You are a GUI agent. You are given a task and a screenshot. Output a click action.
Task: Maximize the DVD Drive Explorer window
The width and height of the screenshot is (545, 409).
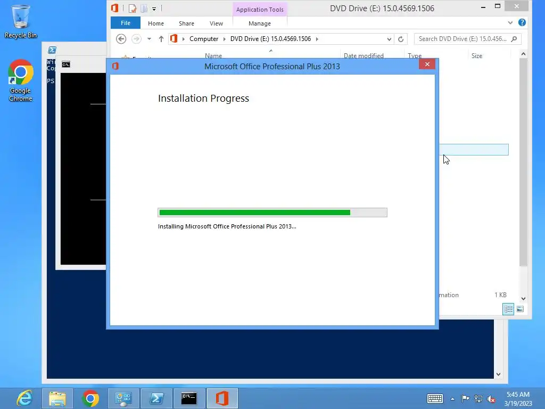[498, 6]
